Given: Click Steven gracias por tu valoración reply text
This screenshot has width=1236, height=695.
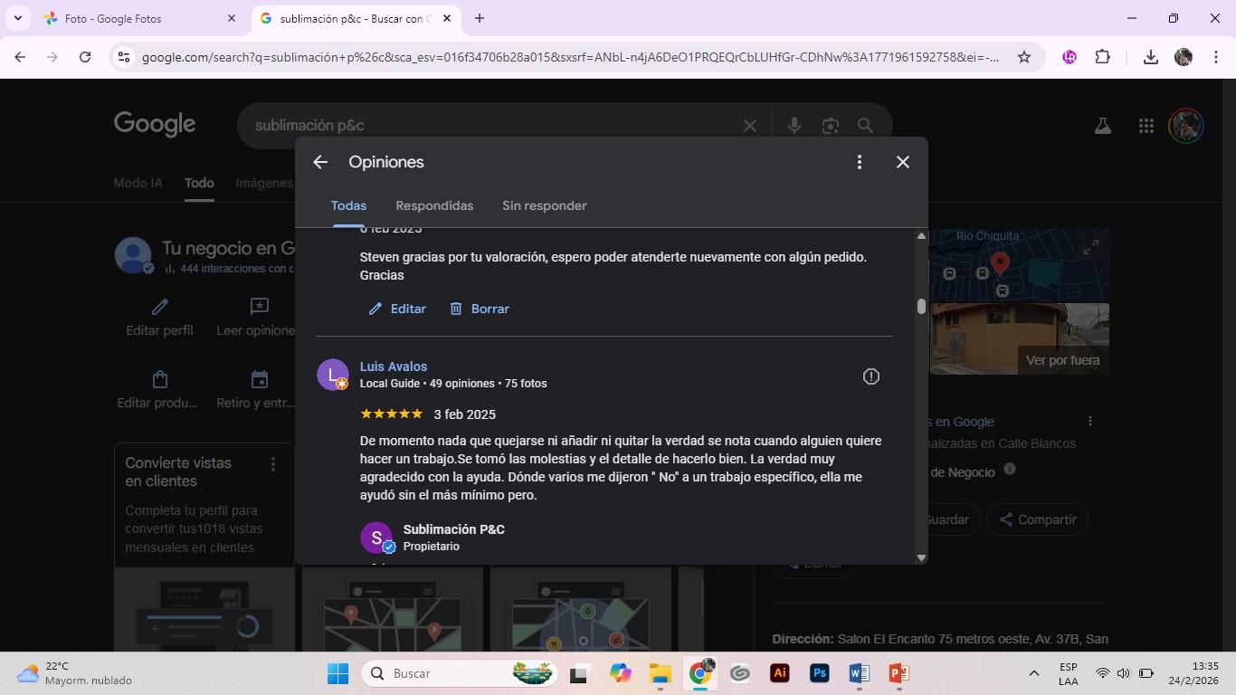Looking at the screenshot, I should tap(613, 266).
